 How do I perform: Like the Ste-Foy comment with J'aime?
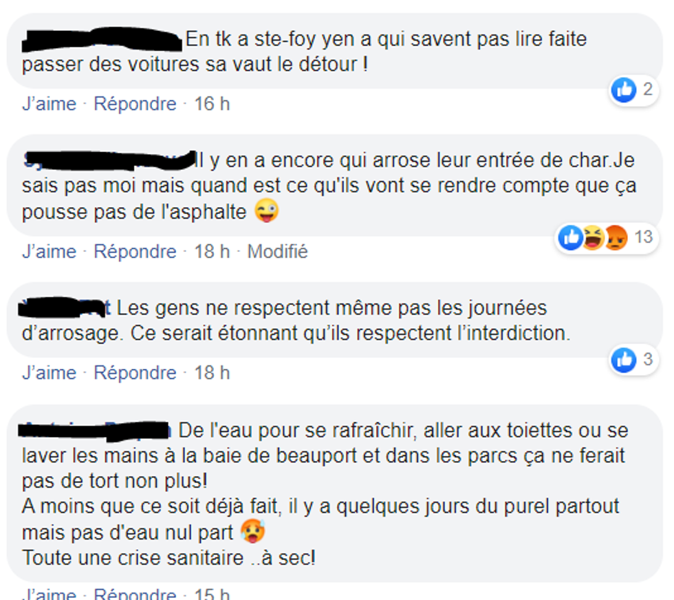(x=50, y=104)
